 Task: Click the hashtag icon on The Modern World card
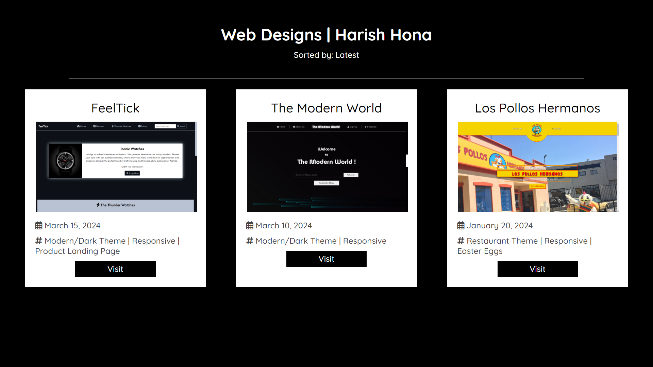coord(249,241)
